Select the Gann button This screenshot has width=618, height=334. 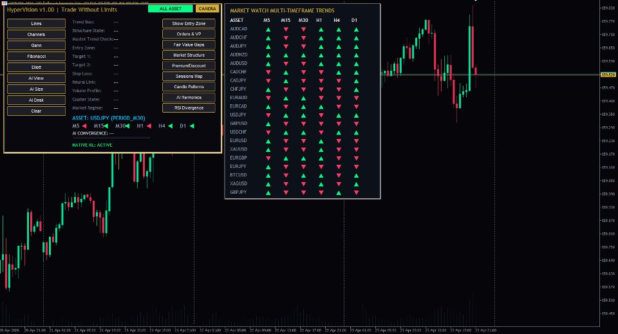tap(36, 45)
